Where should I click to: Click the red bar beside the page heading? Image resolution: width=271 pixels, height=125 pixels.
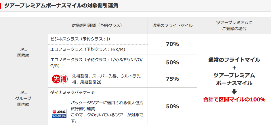click(x=1, y=6)
